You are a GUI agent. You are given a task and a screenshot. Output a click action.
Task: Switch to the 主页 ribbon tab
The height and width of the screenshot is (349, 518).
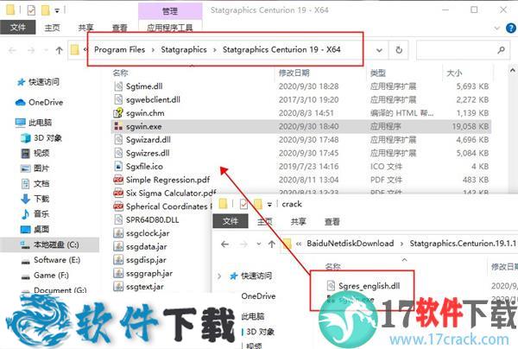pos(52,28)
